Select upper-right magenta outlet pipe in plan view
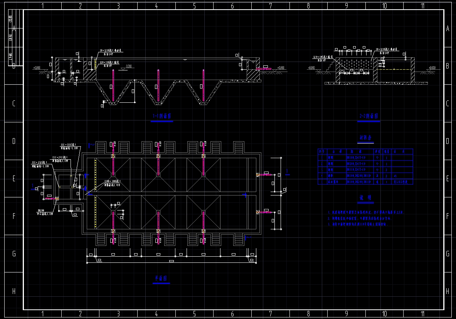The image size is (456, 319). [264, 175]
